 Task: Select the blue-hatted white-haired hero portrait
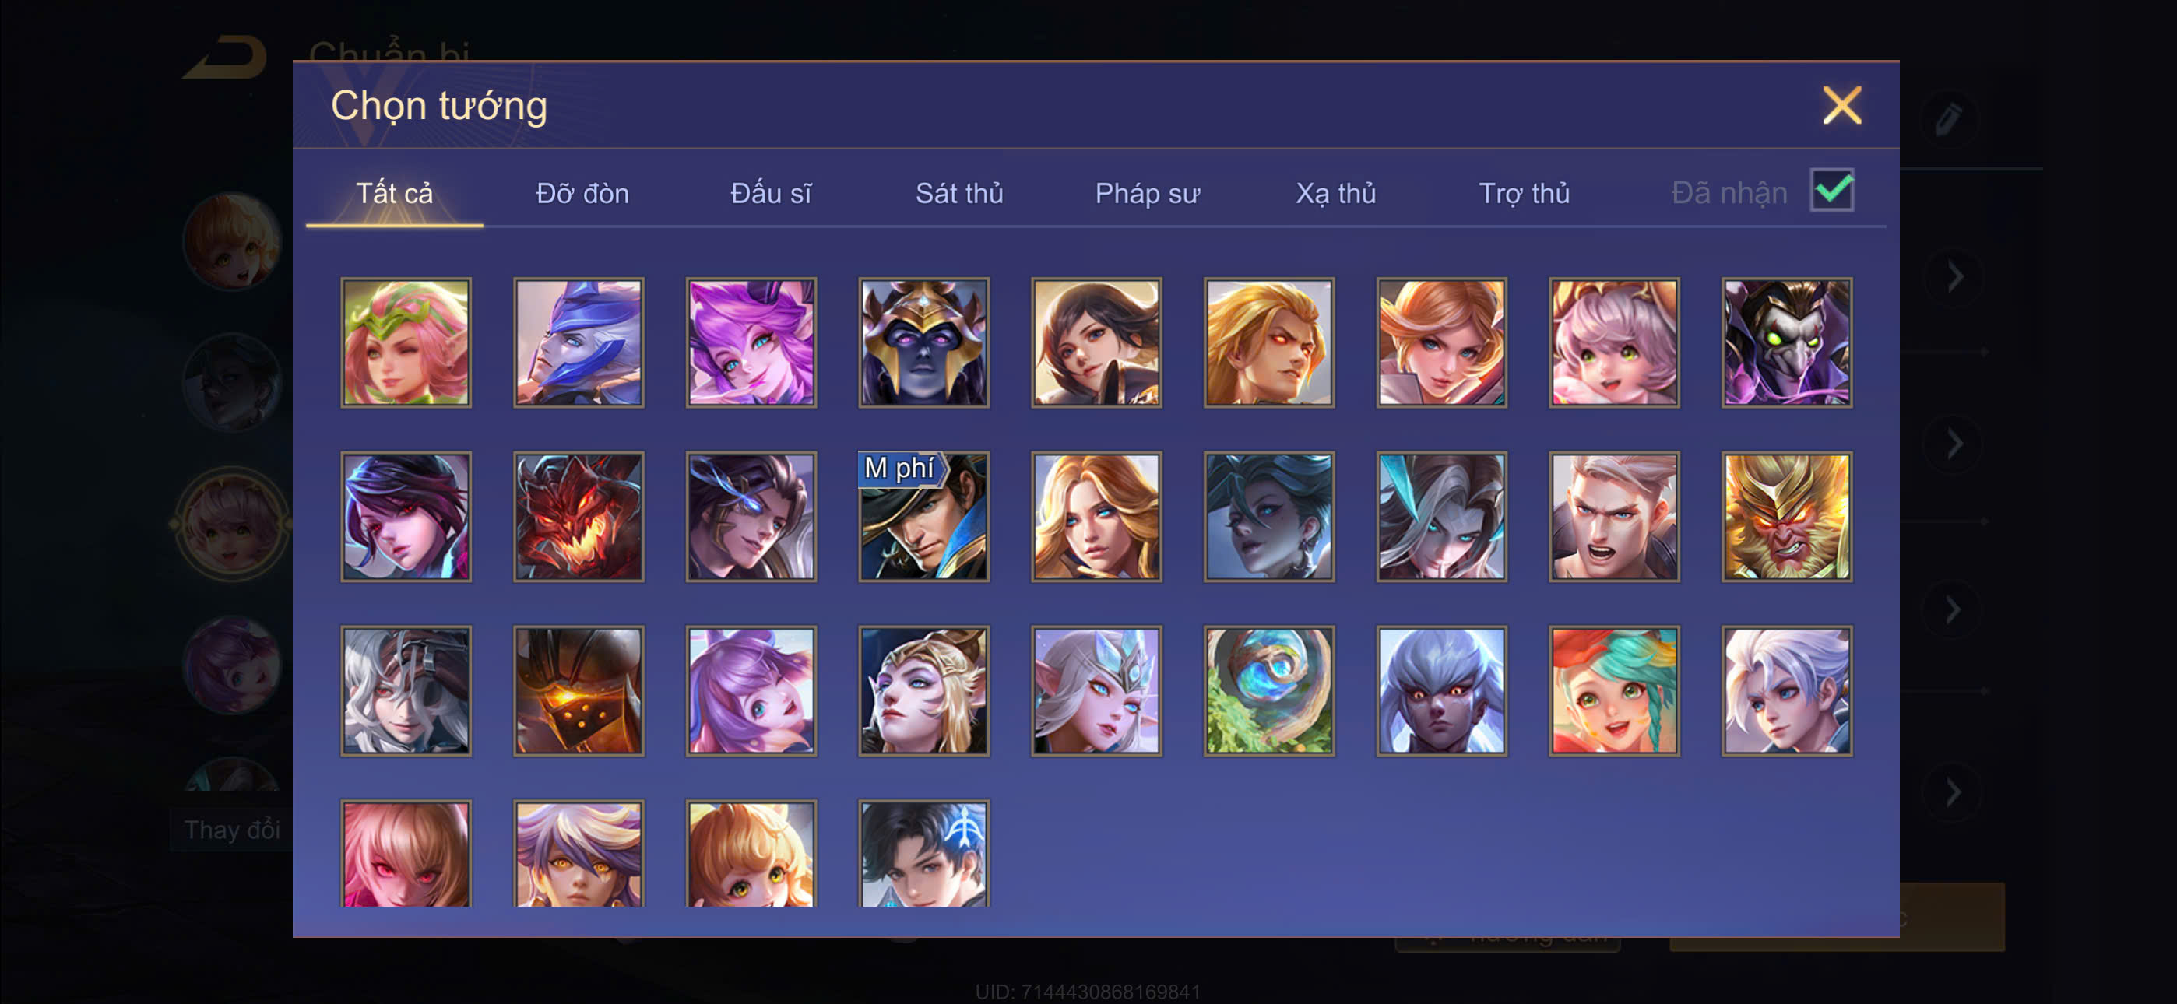pyautogui.click(x=579, y=342)
